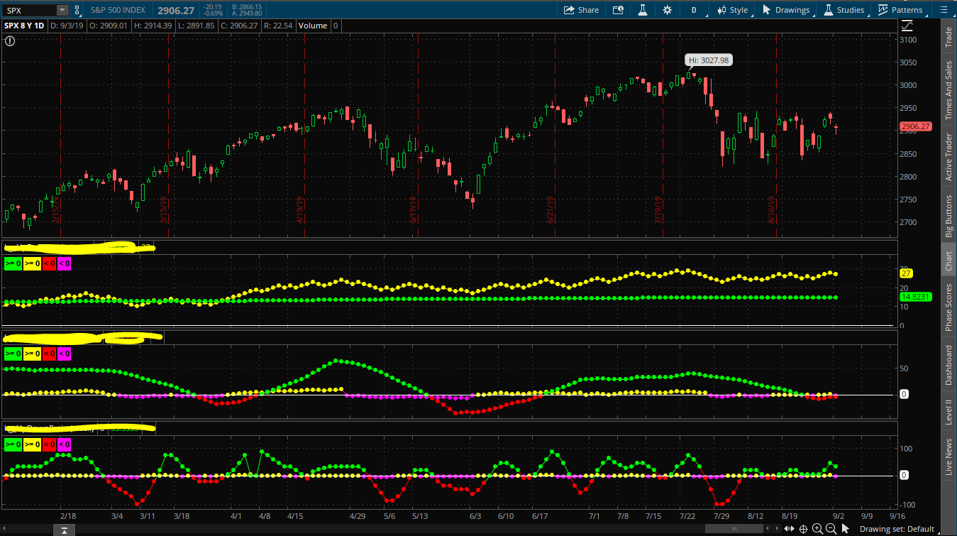
Task: Open the Phase Scores sidebar tab
Action: pos(948,307)
